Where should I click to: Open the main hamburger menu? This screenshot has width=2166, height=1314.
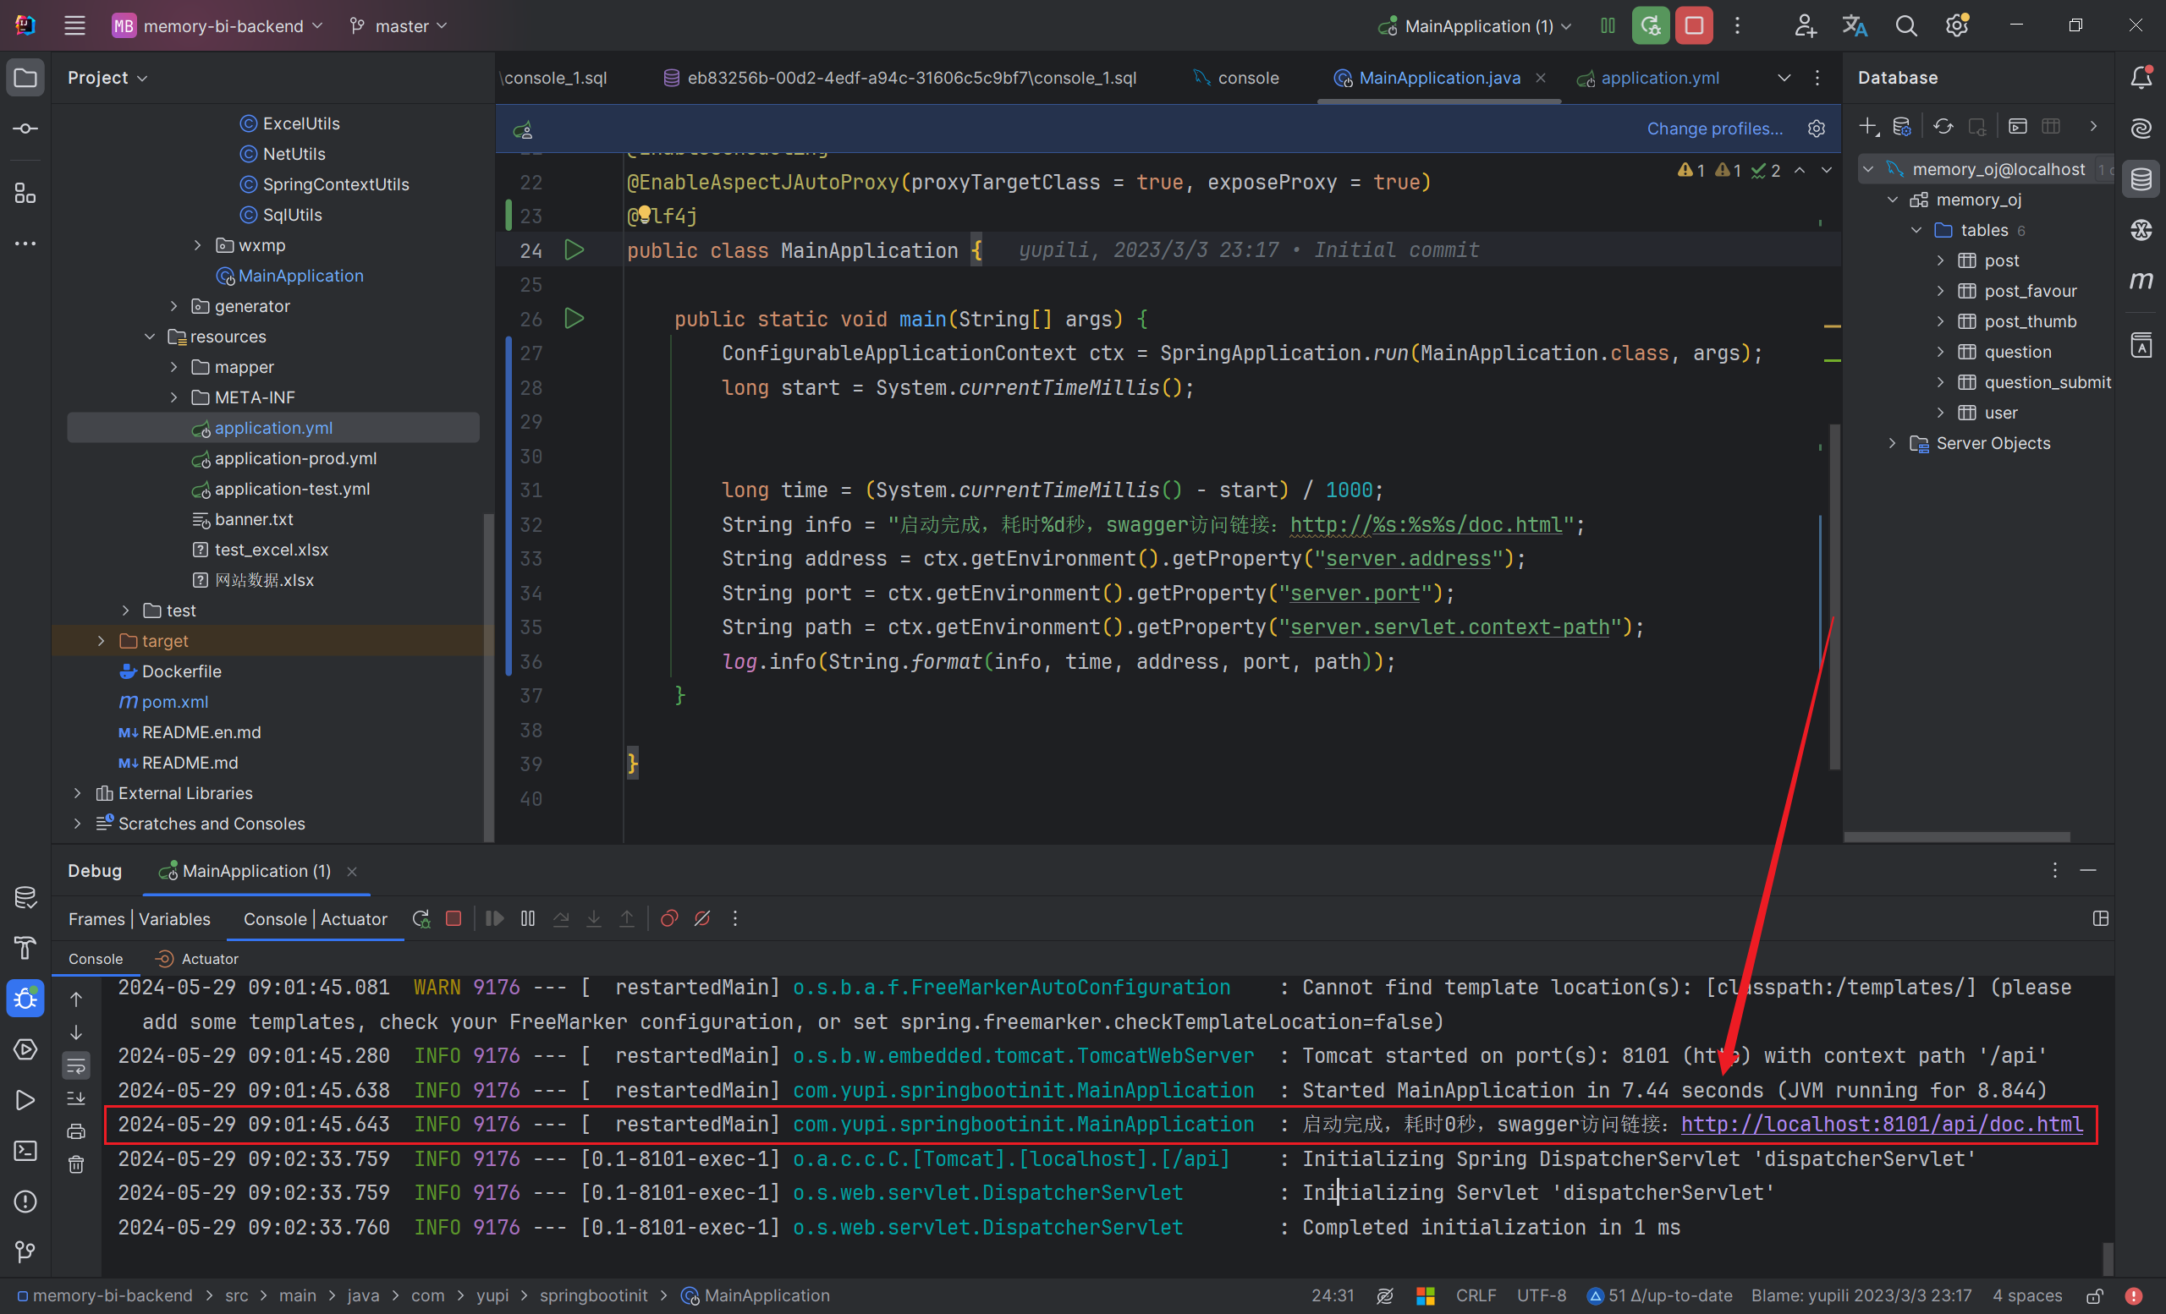click(74, 25)
